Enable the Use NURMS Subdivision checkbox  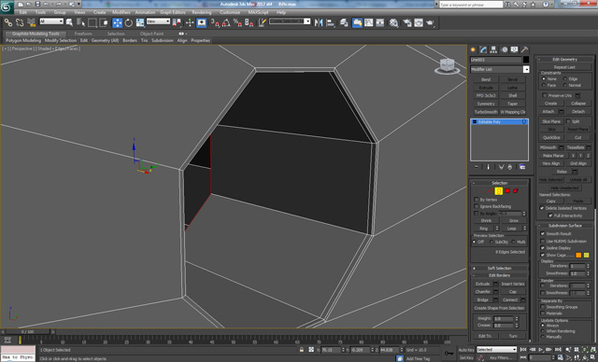pyautogui.click(x=543, y=241)
